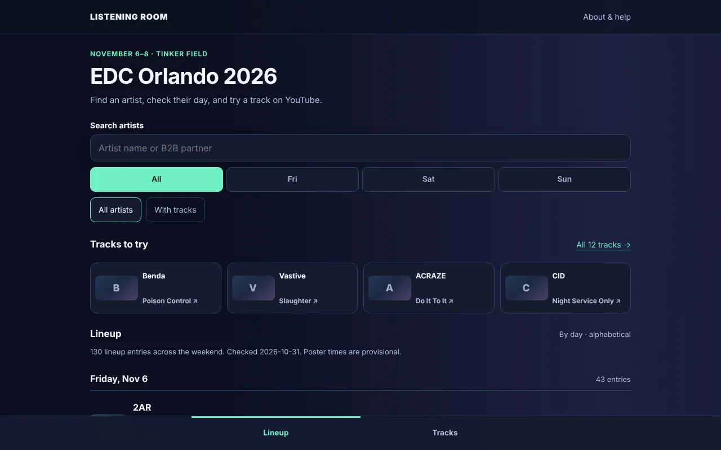721x450 pixels.
Task: Click the Benda "B" avatar thumbnail
Action: pos(117,288)
